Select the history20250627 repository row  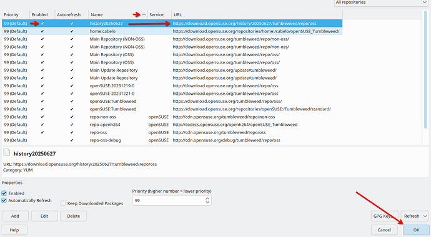(x=172, y=23)
